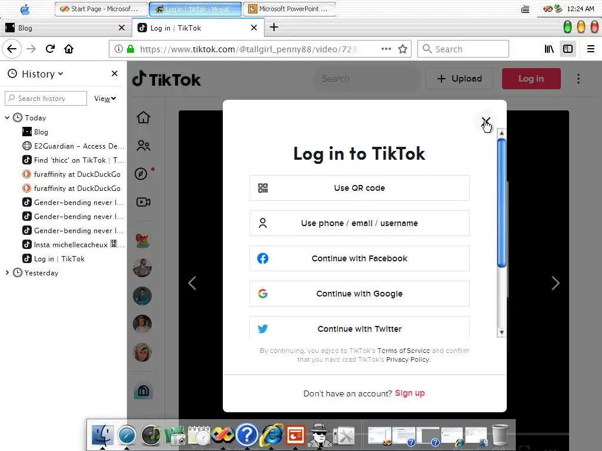Go back to the previous page
The width and height of the screenshot is (602, 451).
pyautogui.click(x=12, y=49)
